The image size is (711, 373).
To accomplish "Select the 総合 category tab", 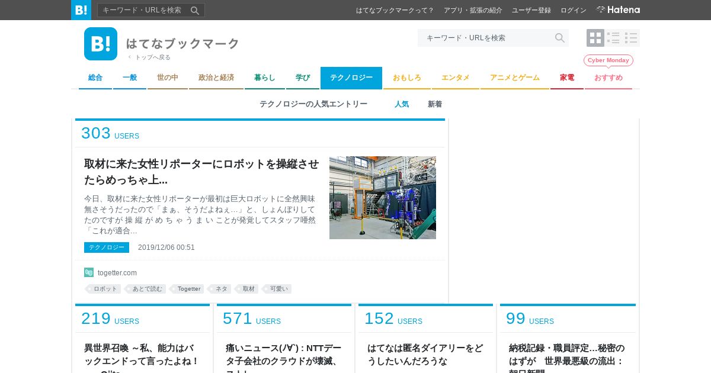I will coord(95,78).
